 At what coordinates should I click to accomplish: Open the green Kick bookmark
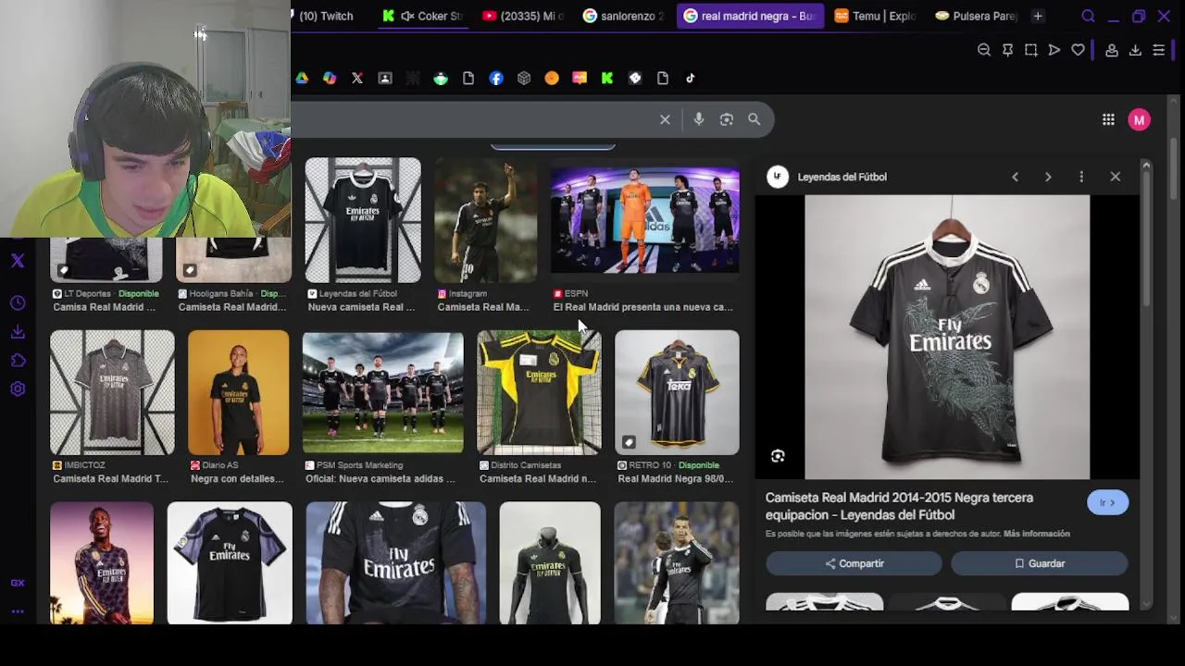point(607,79)
